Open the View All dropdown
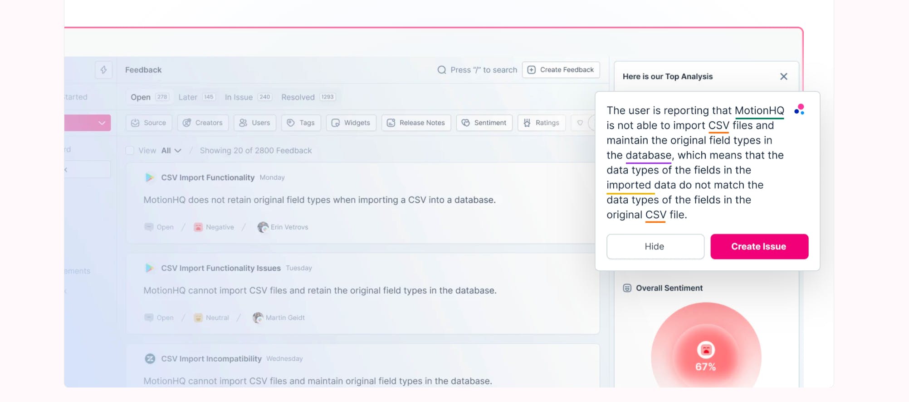Image resolution: width=909 pixels, height=402 pixels. (x=171, y=150)
